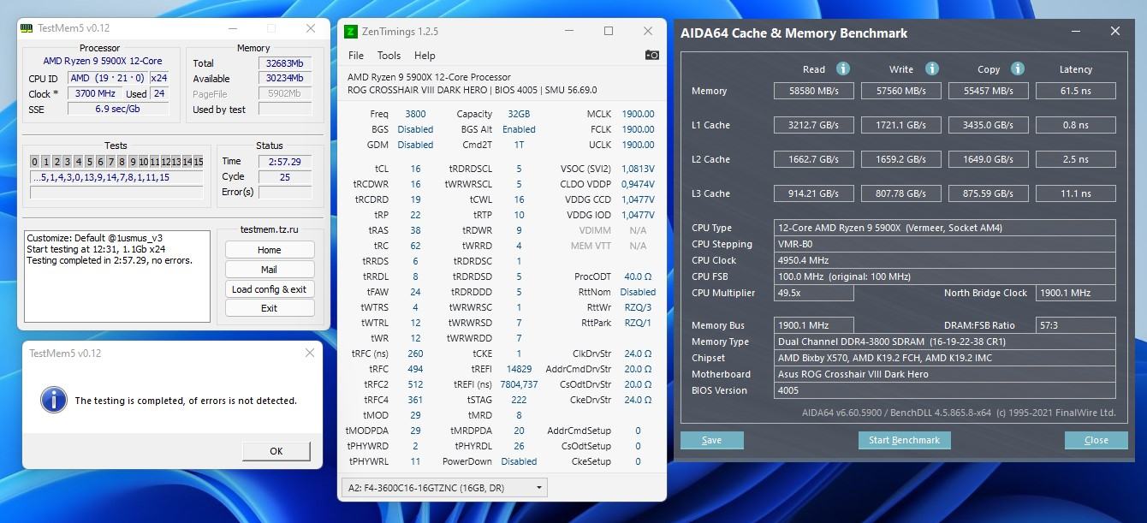This screenshot has width=1147, height=523.
Task: Click the blue info icon in the completion dialog
Action: (x=53, y=400)
